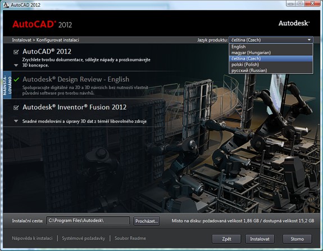The height and width of the screenshot is (251, 323).
Task: Open the Systémové požadavky link
Action: 84,238
